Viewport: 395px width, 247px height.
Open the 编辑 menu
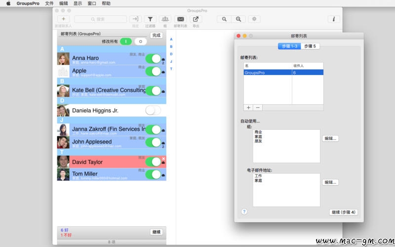coord(64,3)
